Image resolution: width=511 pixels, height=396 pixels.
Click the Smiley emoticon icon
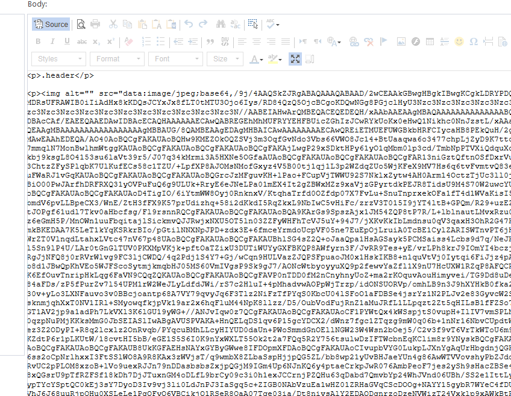point(459,42)
